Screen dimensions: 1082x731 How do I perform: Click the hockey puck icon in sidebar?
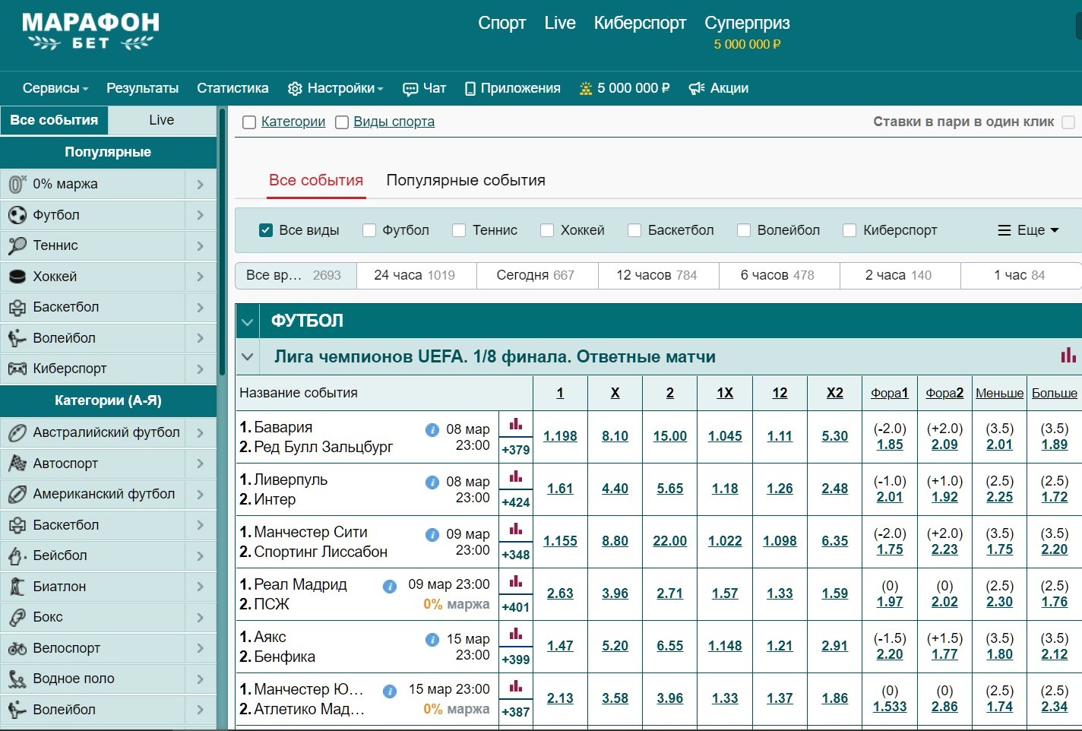17,277
